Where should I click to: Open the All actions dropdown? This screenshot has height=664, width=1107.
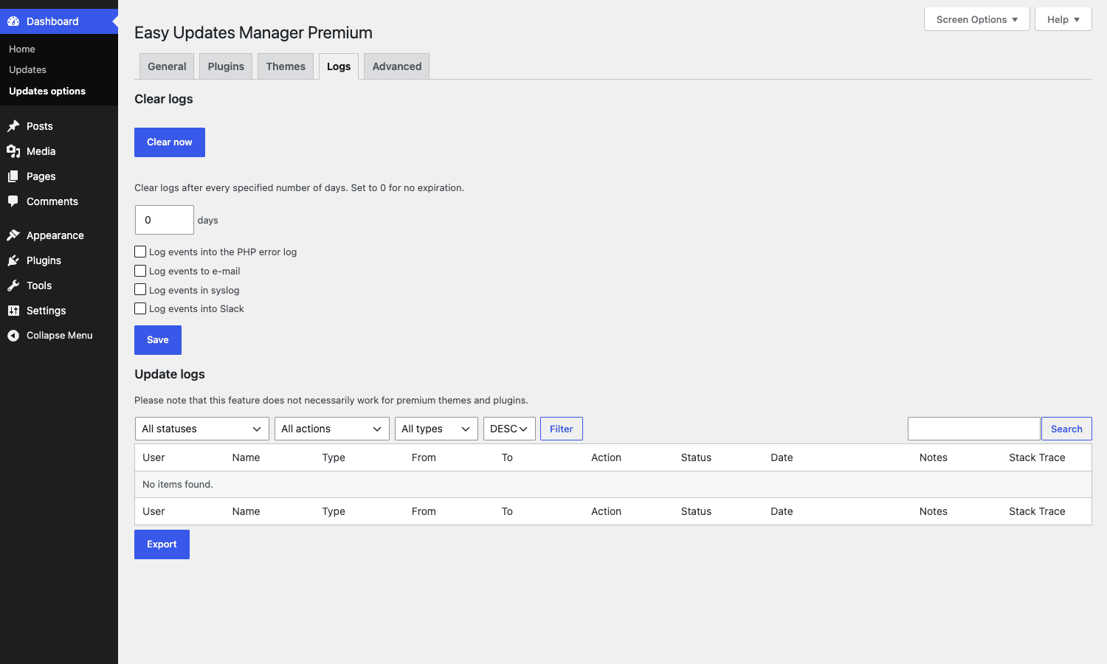(x=332, y=429)
